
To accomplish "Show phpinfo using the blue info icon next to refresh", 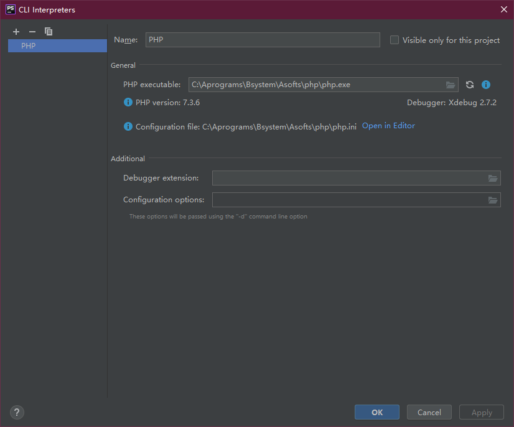I will pos(486,85).
